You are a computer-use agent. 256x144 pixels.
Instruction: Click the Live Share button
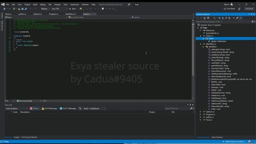(x=229, y=9)
